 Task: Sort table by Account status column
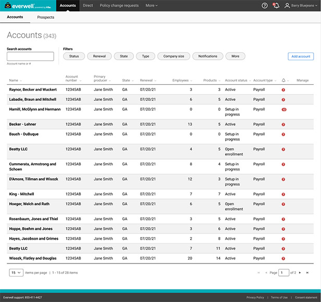click(x=238, y=80)
